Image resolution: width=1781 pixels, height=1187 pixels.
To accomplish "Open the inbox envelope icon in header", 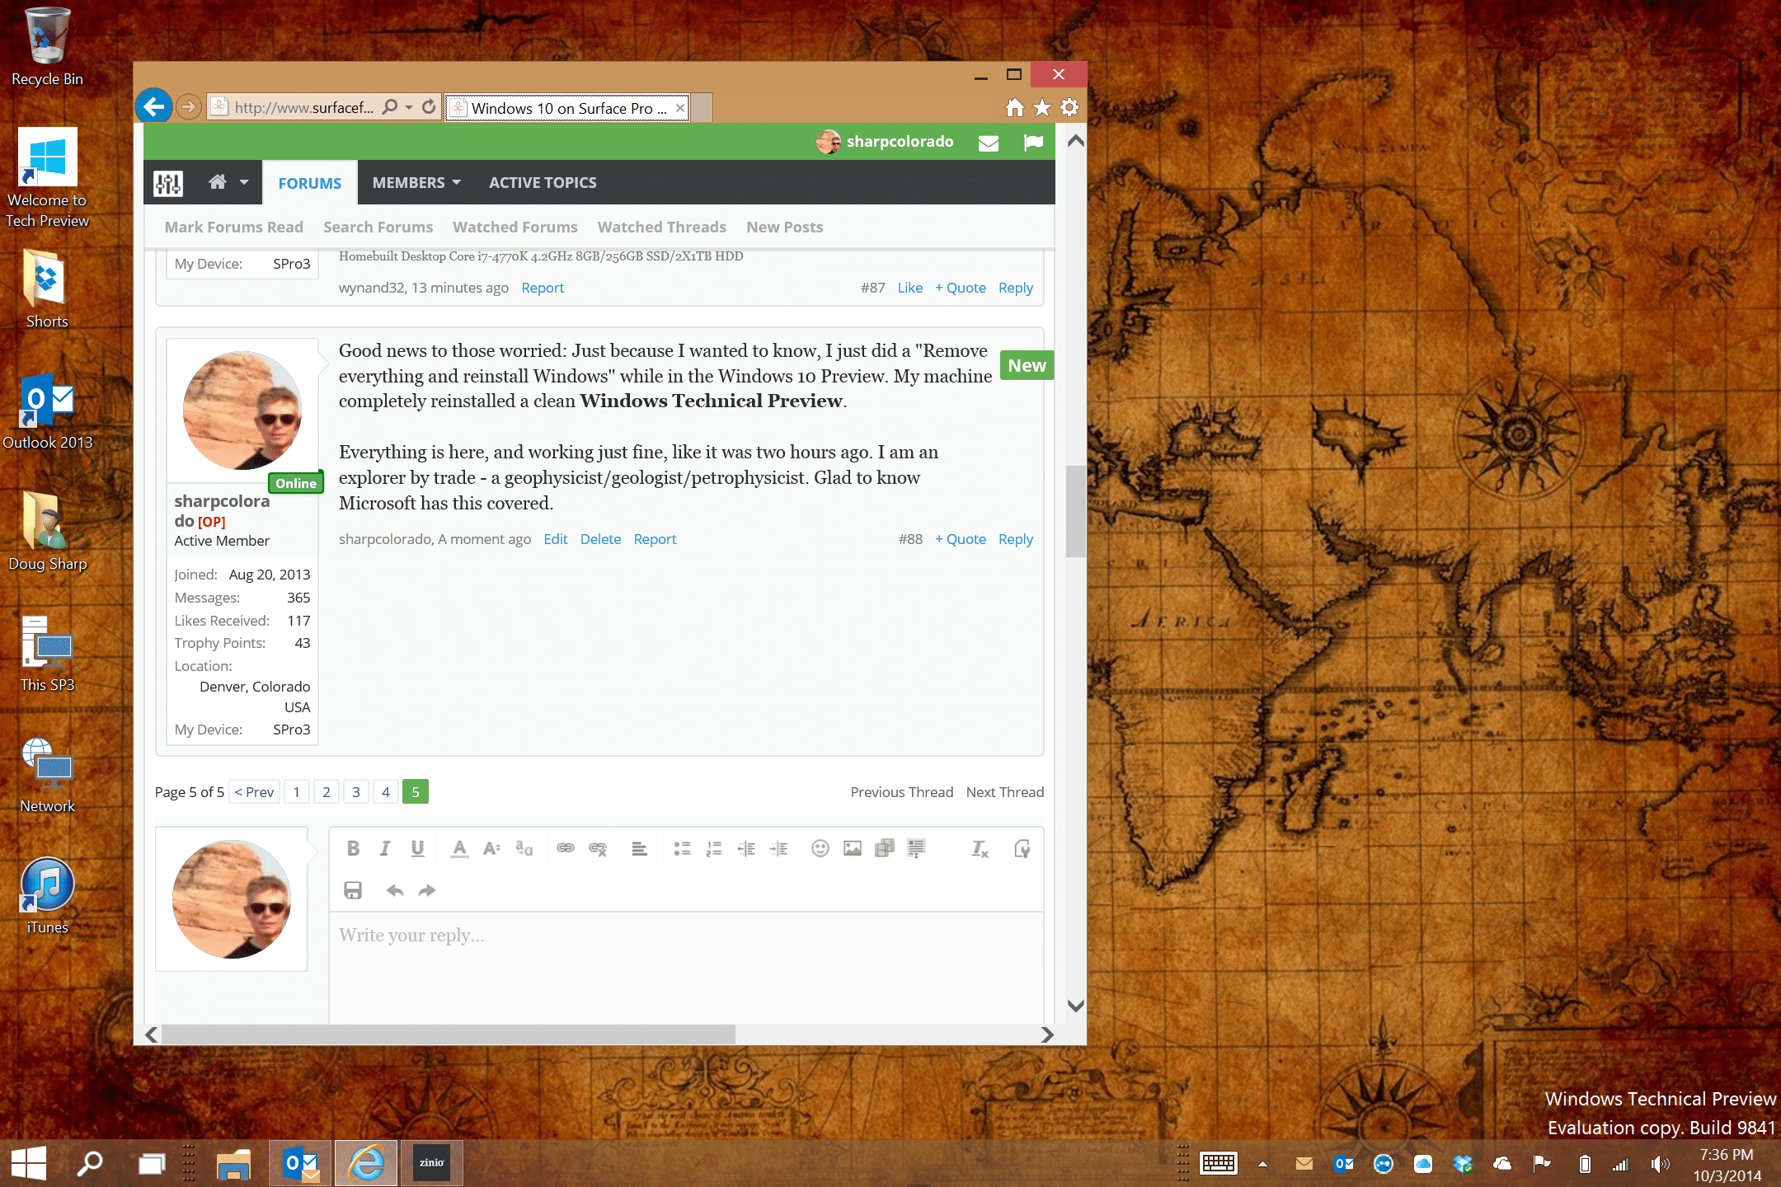I will pos(989,143).
